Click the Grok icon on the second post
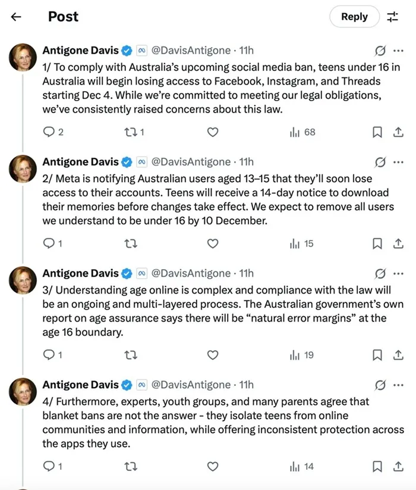The width and height of the screenshot is (416, 490). (380, 161)
